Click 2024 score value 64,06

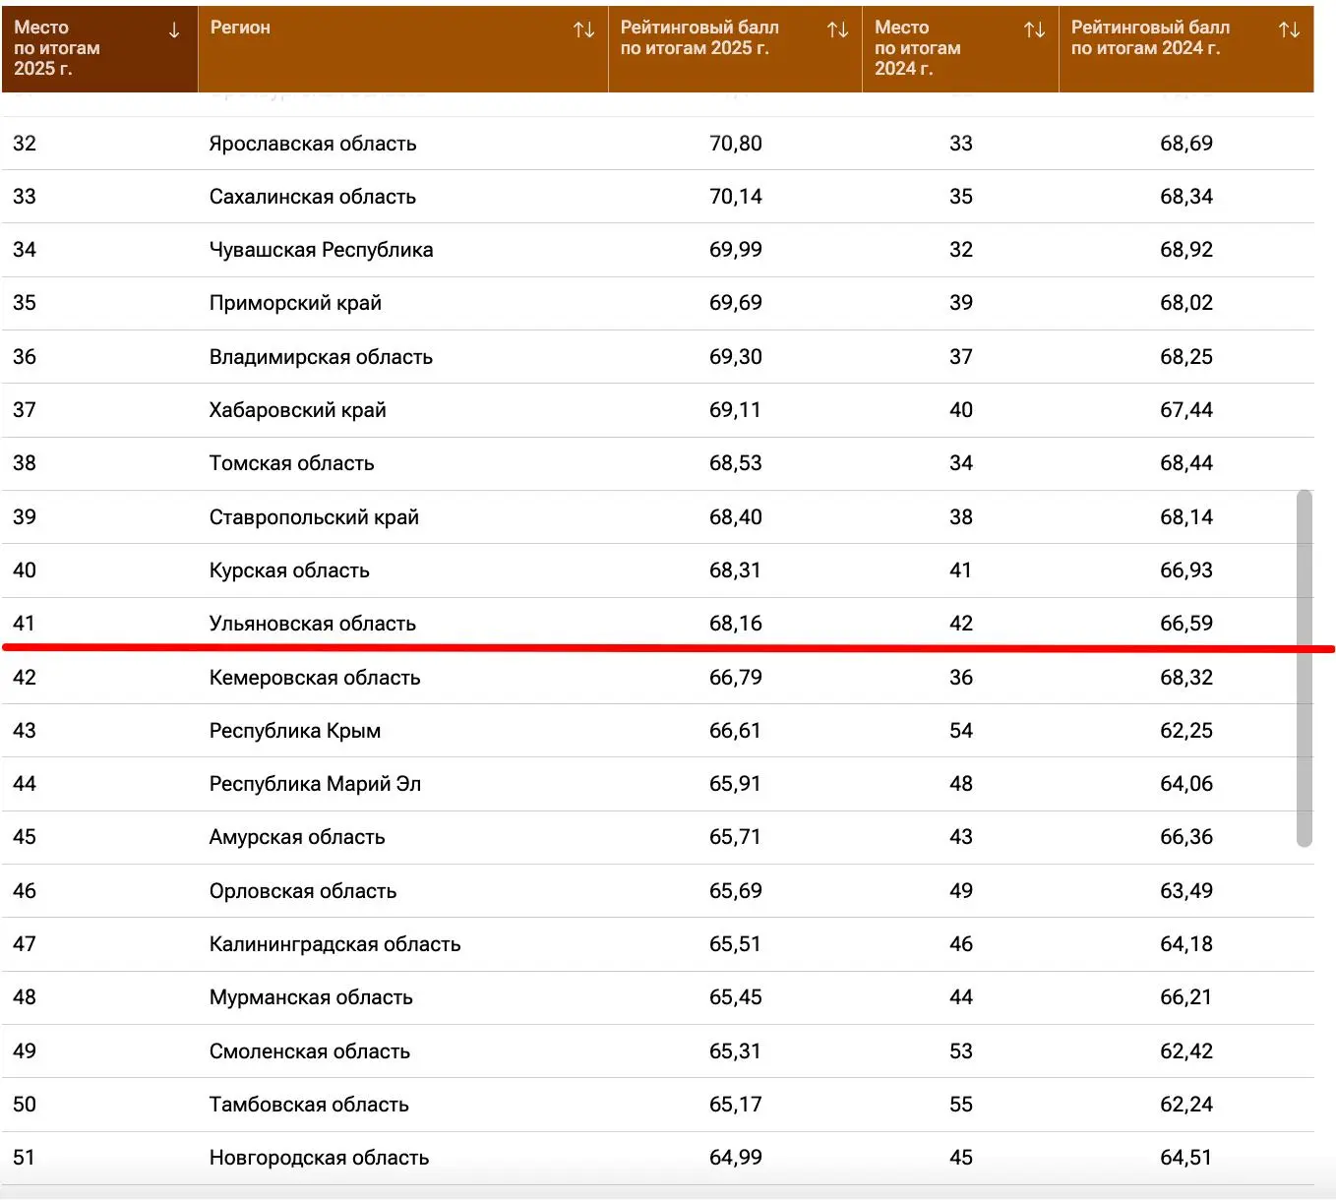point(1186,784)
